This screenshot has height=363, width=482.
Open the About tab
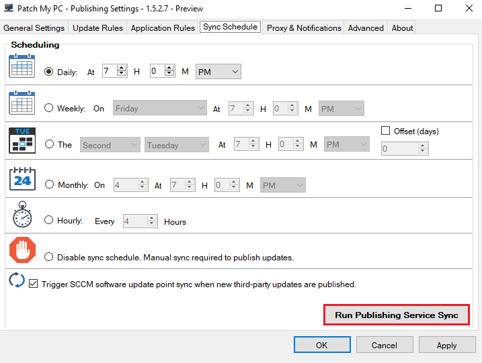click(x=402, y=28)
